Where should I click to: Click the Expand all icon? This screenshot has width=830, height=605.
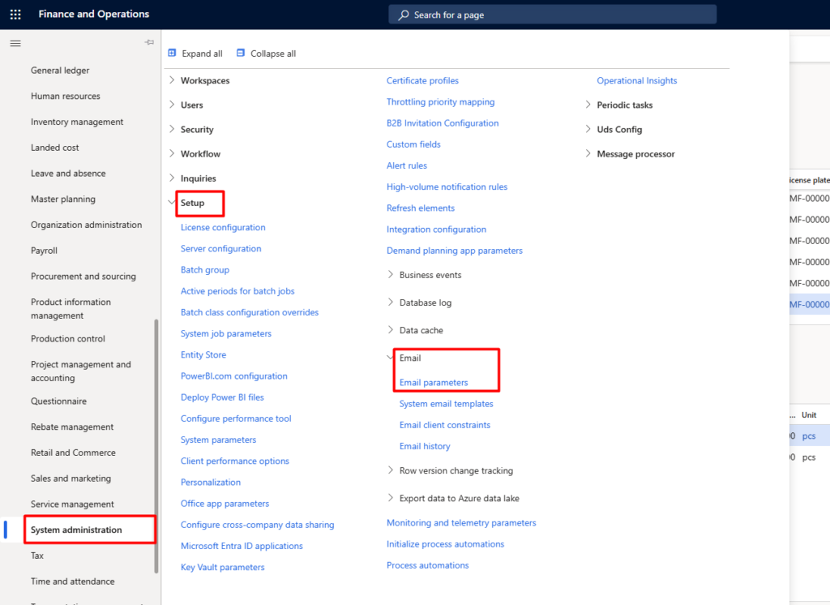coord(172,54)
